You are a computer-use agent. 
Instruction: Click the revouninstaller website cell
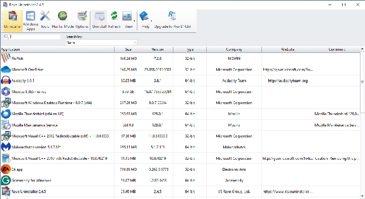(288, 192)
